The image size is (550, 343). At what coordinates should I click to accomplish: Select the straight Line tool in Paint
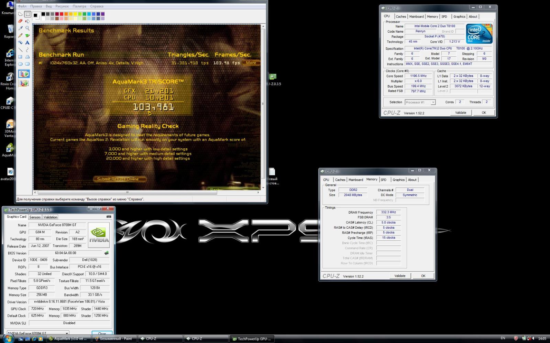tap(20, 50)
